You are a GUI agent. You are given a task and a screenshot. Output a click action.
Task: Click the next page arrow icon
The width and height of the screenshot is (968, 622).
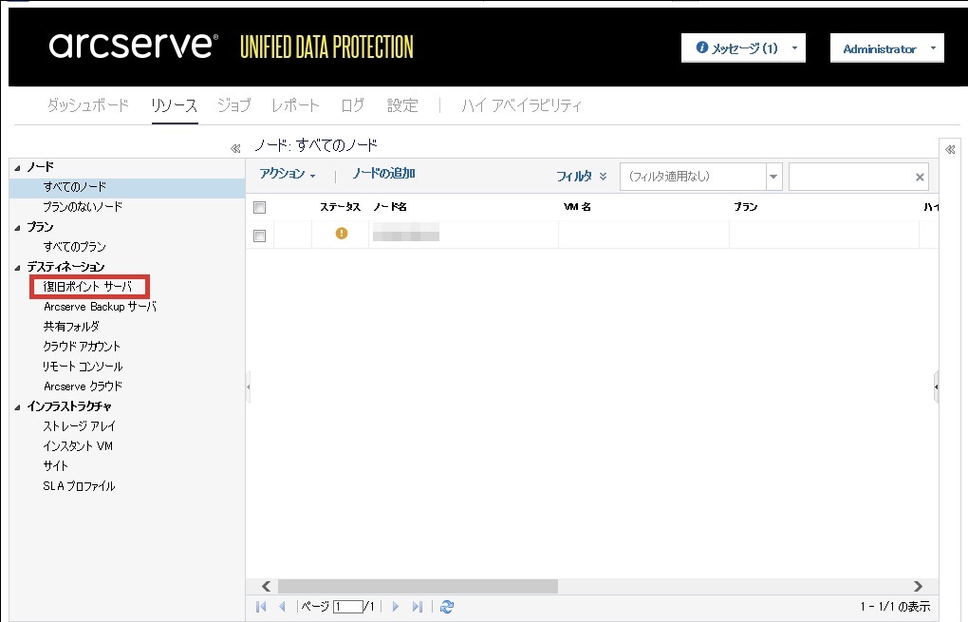[396, 607]
